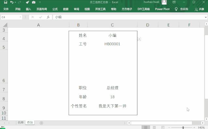Expand the Name Box dropdown arrow
Screen dimensions: 208x129
[20, 17]
